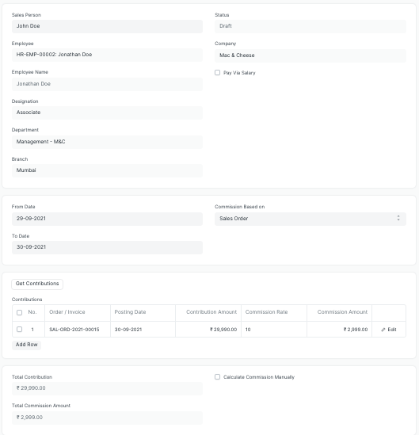The image size is (419, 435).
Task: Enable the Pay Via Salary checkbox
Action: coord(217,73)
